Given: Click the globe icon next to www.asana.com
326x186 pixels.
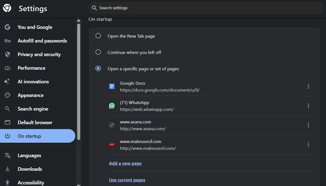Looking at the screenshot, I should pos(112,125).
